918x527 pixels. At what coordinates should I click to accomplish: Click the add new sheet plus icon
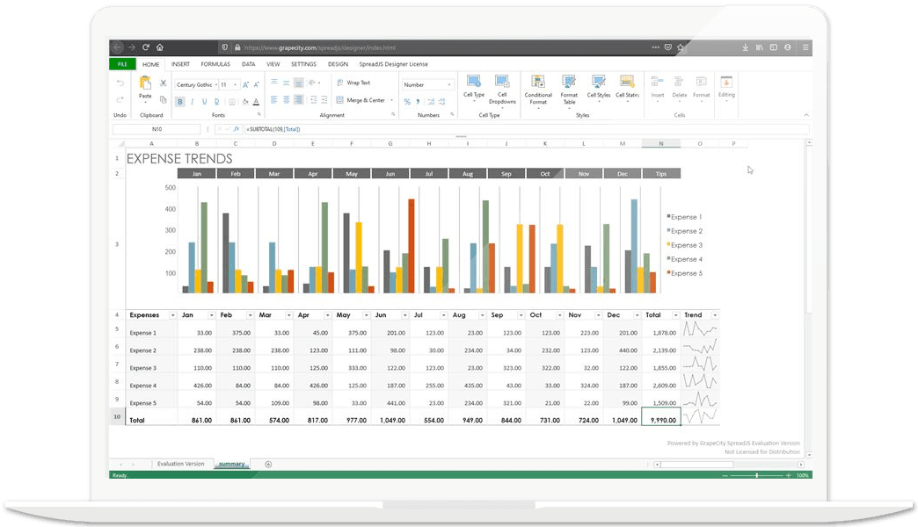point(268,464)
